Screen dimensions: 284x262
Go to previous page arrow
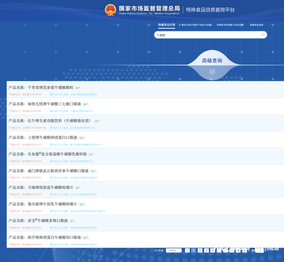(187, 250)
